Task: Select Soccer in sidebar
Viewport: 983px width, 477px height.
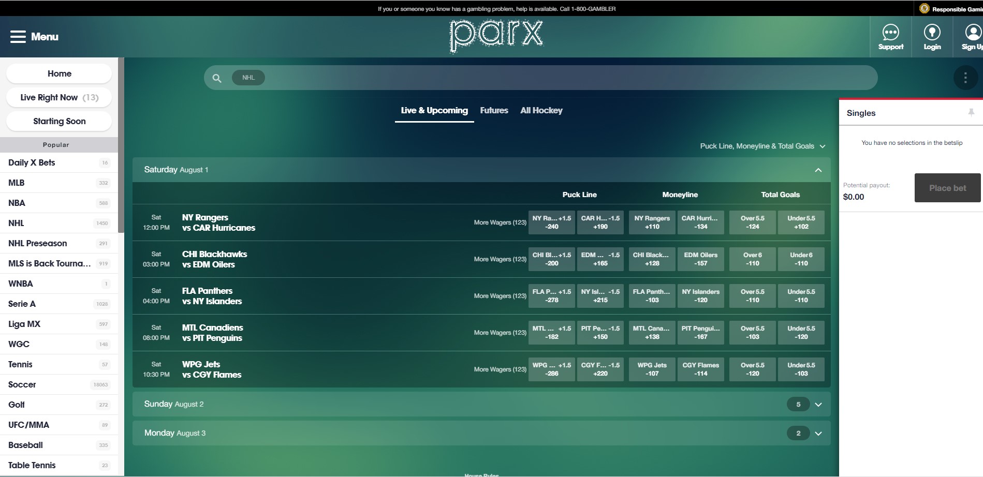Action: (59, 384)
